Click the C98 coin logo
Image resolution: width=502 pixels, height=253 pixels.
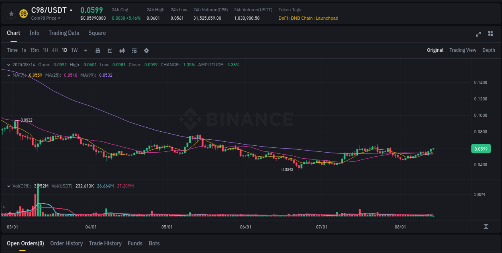23,13
